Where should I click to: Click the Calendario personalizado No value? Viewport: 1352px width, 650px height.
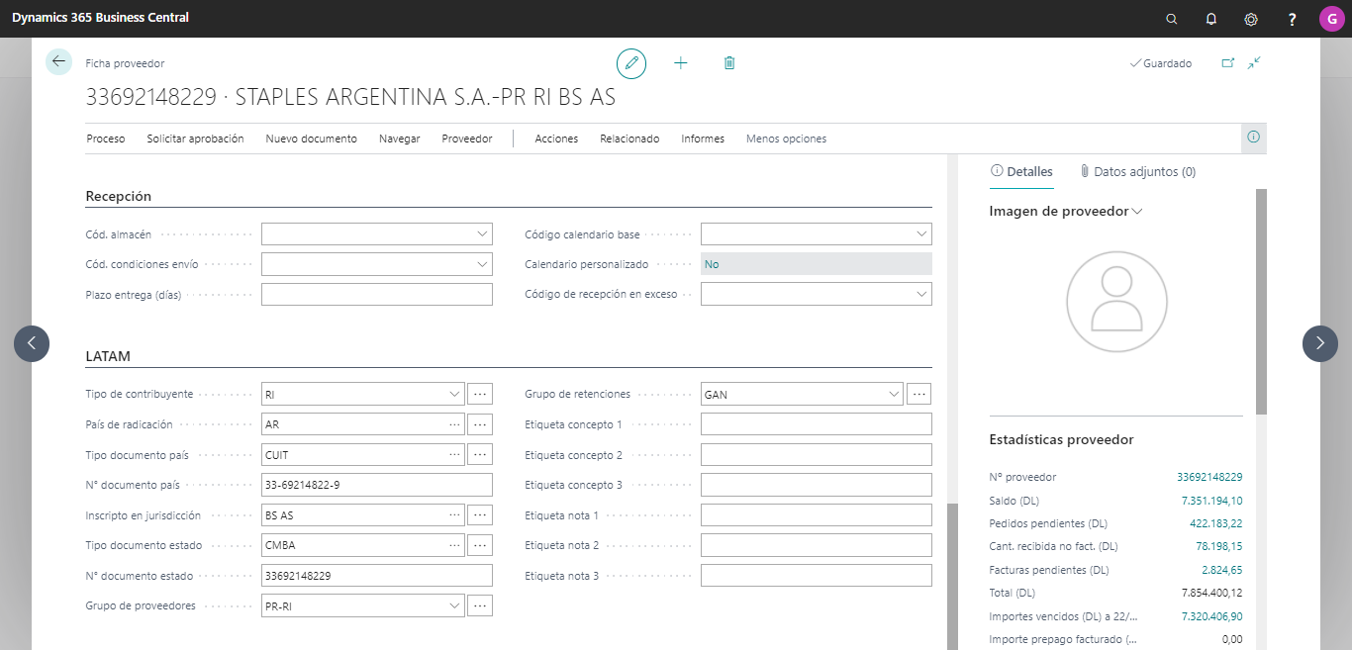[817, 264]
